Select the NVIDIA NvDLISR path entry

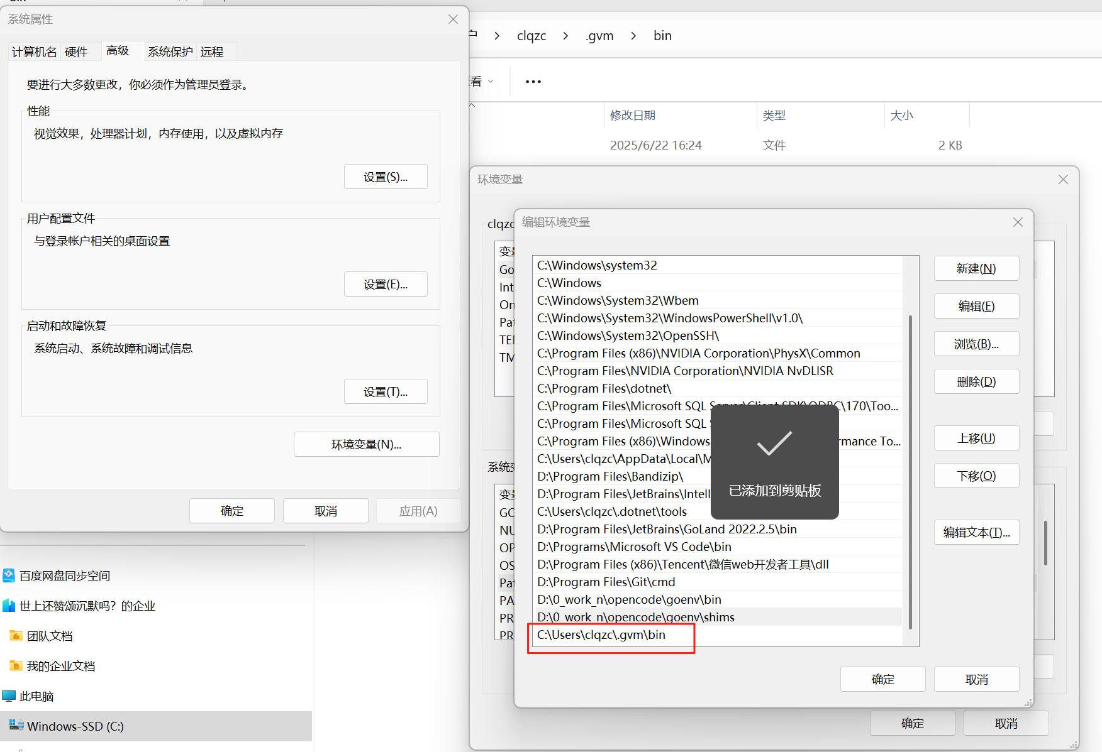(x=718, y=371)
